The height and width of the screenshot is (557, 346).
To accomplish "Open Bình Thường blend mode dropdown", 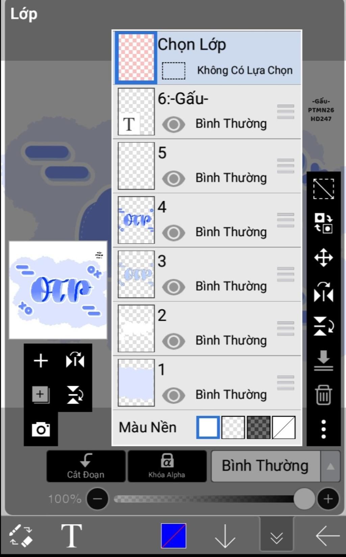I will coord(265,466).
